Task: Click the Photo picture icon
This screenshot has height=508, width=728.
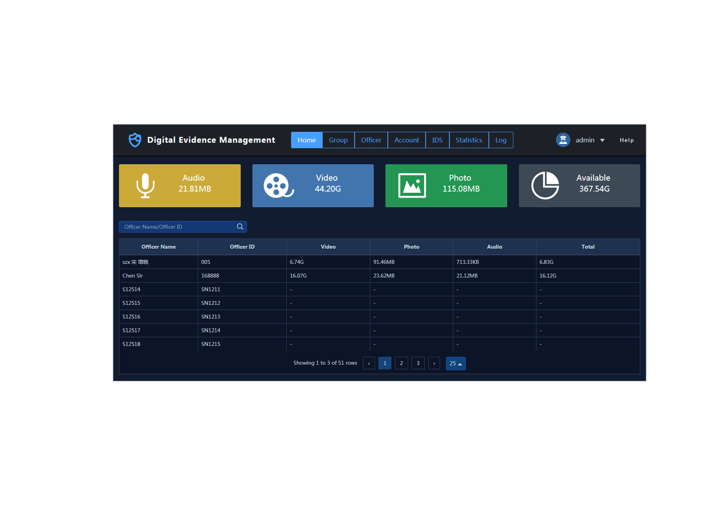Action: [412, 186]
